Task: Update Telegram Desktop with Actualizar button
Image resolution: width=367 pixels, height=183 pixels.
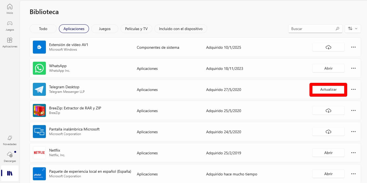Action: pyautogui.click(x=328, y=89)
